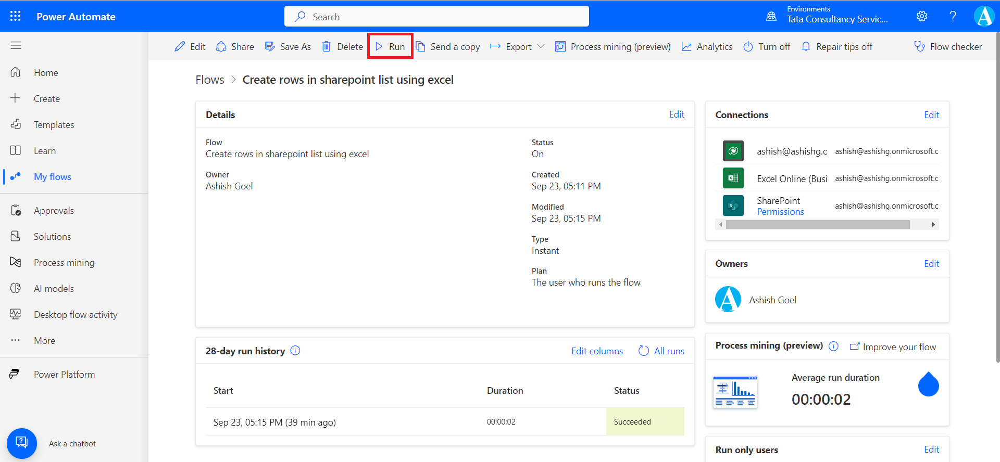
Task: Click the SharePoint Permissions link
Action: (x=780, y=212)
